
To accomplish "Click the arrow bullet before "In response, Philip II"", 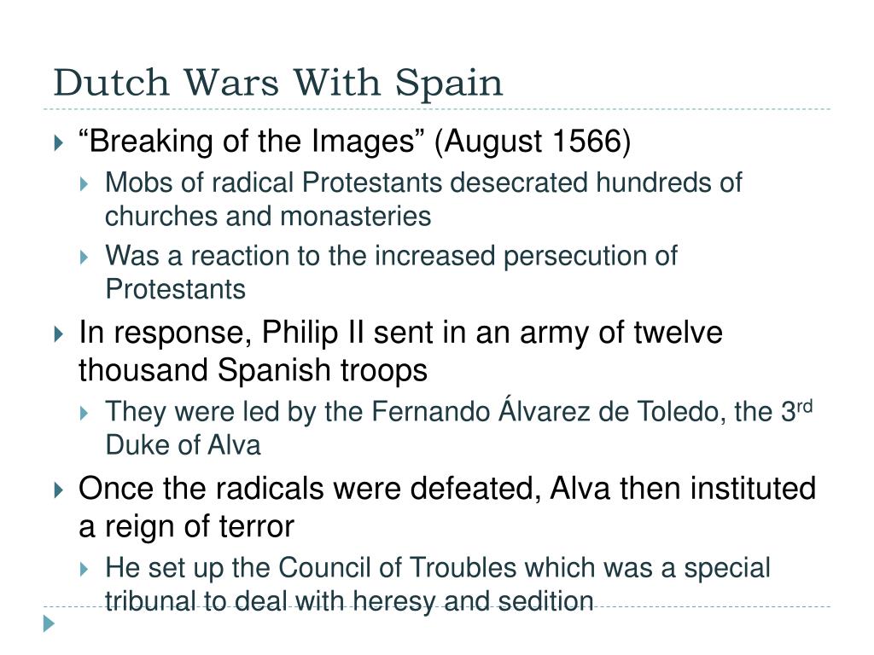I will tap(59, 334).
